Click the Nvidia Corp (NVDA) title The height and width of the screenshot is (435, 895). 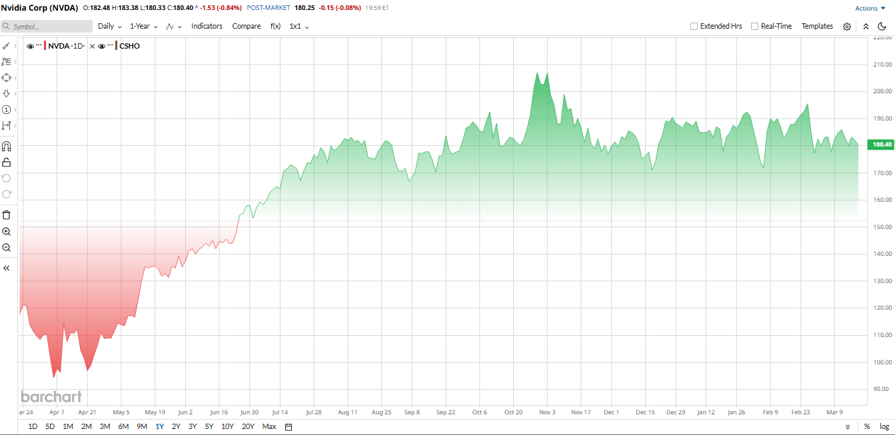(x=41, y=8)
